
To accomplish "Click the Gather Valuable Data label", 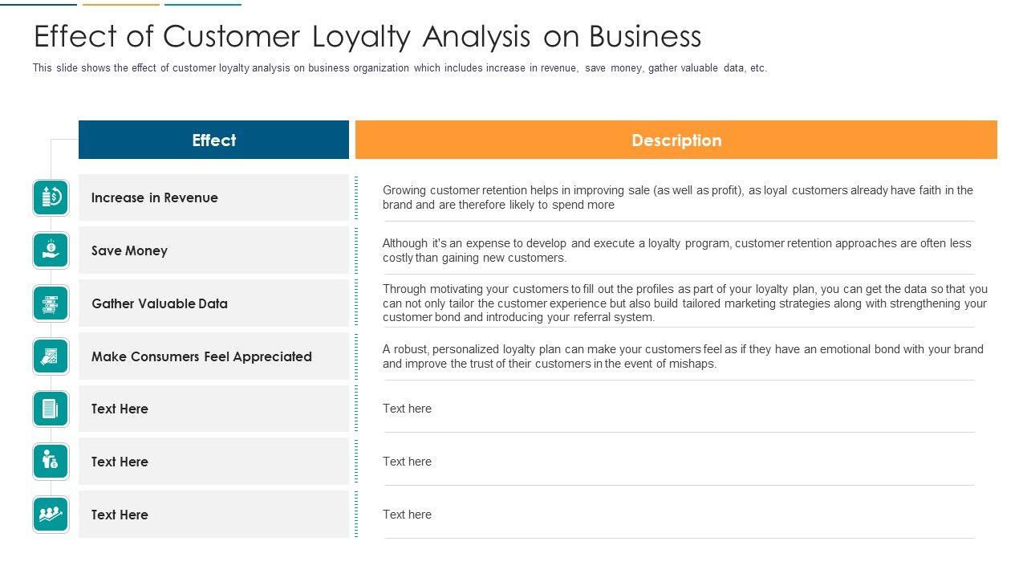I will 159,303.
